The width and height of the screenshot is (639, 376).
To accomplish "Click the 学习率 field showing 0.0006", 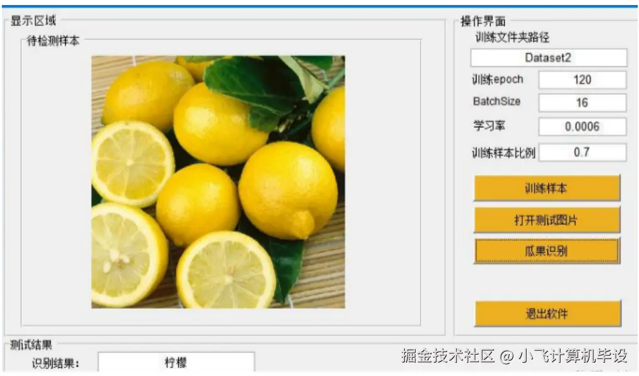I will click(583, 126).
